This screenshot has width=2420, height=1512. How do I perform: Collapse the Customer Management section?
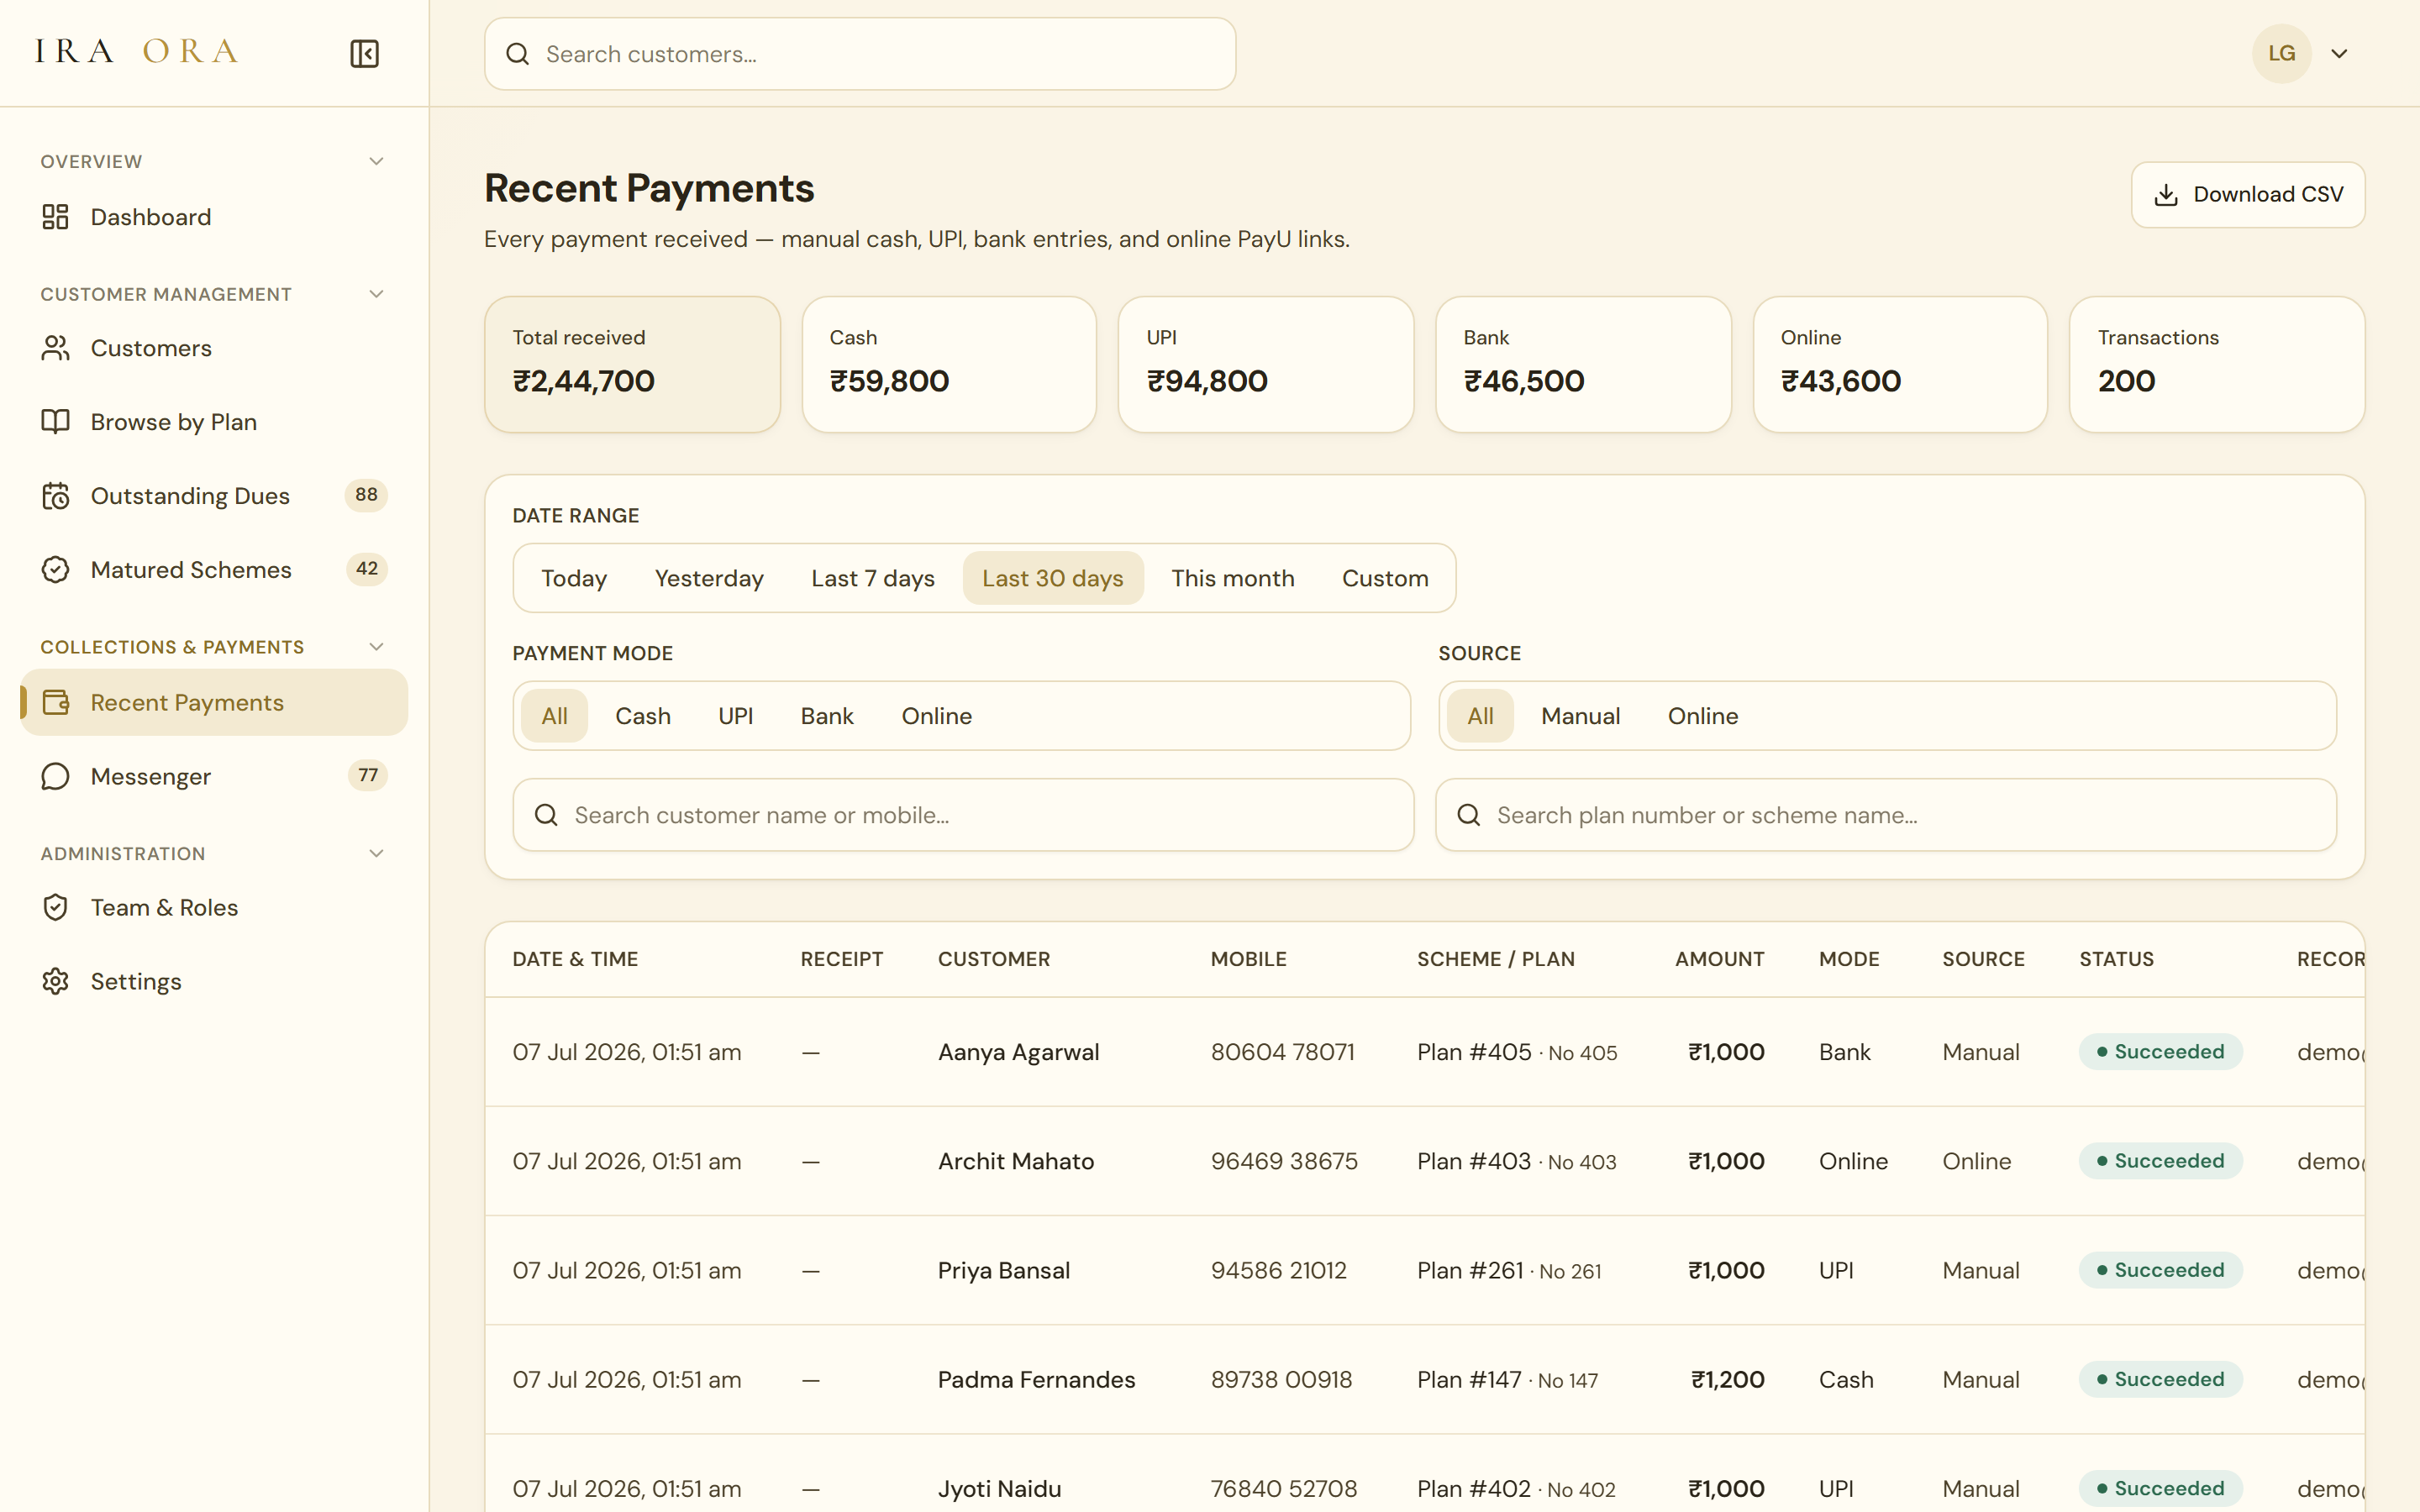[376, 294]
